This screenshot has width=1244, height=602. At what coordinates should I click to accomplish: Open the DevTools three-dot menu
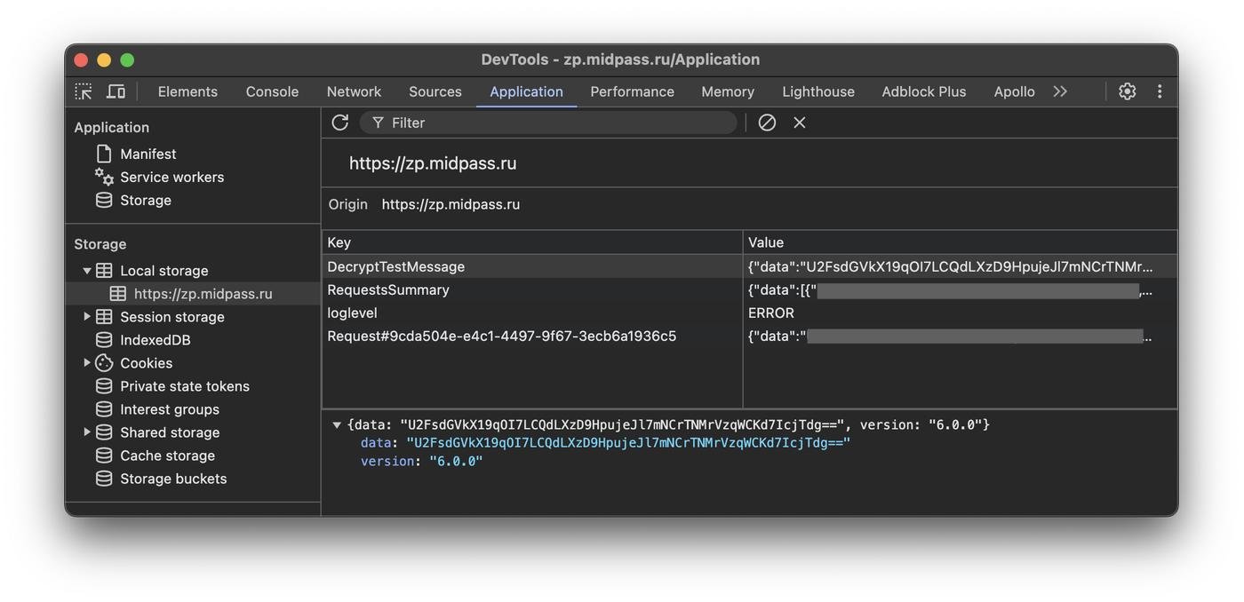pos(1160,91)
